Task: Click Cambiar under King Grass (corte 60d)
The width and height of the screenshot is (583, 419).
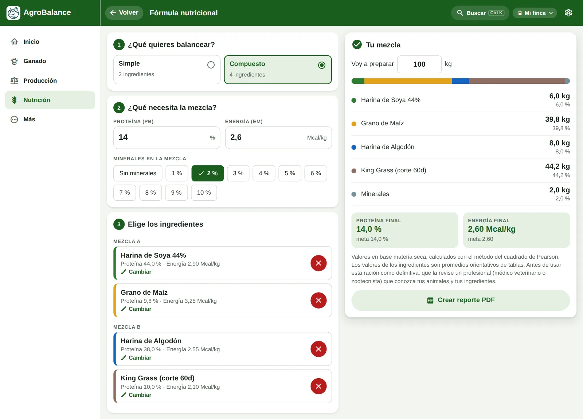Action: [136, 395]
